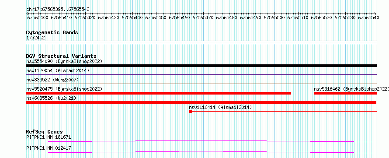Open variant nsv1116414 (Alsmadi2014) label

pos(220,107)
